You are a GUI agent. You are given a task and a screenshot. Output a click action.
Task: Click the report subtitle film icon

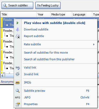tap(18, 36)
